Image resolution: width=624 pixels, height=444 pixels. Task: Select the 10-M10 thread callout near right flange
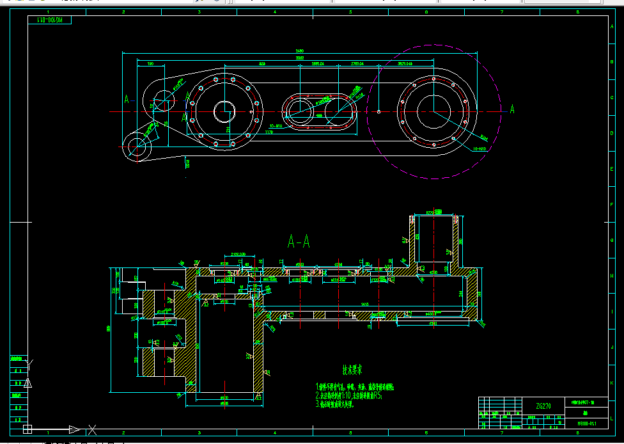pos(480,149)
